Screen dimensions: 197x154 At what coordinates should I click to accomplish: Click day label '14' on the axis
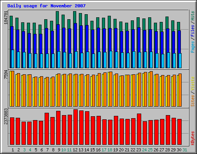(x=87, y=150)
